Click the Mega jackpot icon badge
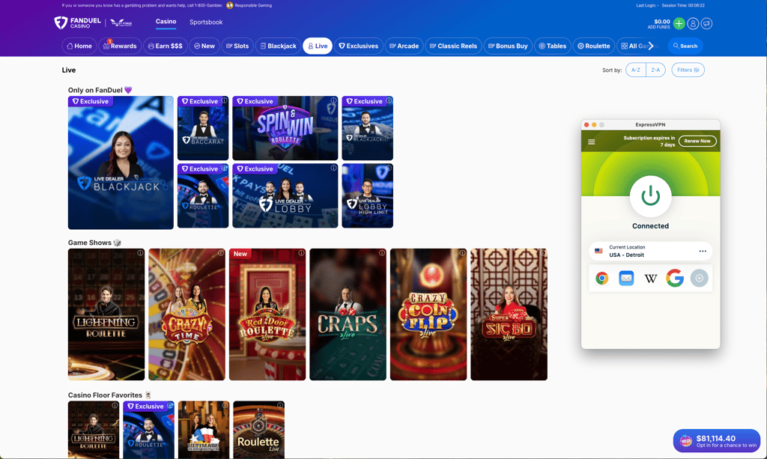 click(x=686, y=441)
